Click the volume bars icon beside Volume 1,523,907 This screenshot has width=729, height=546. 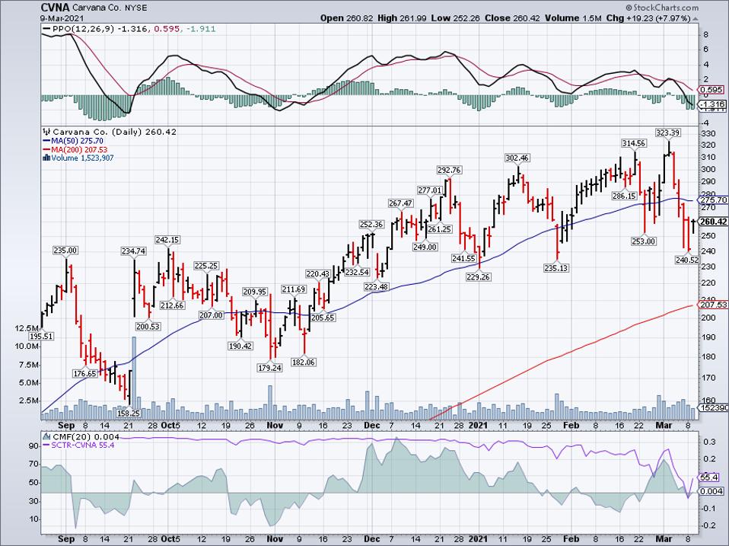(x=46, y=158)
